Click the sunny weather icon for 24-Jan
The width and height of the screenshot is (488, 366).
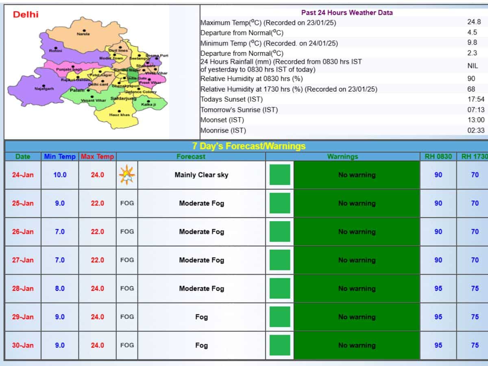[x=127, y=175]
